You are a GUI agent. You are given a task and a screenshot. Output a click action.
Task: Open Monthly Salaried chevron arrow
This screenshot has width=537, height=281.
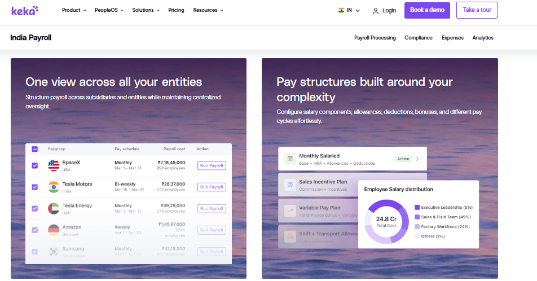point(417,159)
